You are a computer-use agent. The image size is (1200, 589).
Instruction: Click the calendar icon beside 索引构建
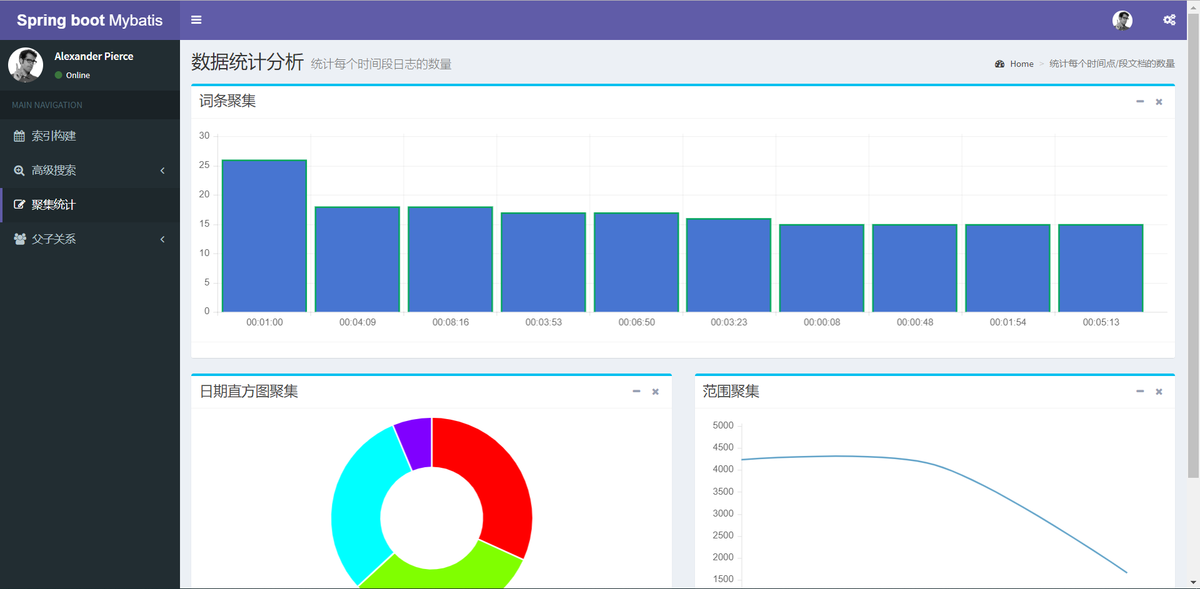pos(19,136)
